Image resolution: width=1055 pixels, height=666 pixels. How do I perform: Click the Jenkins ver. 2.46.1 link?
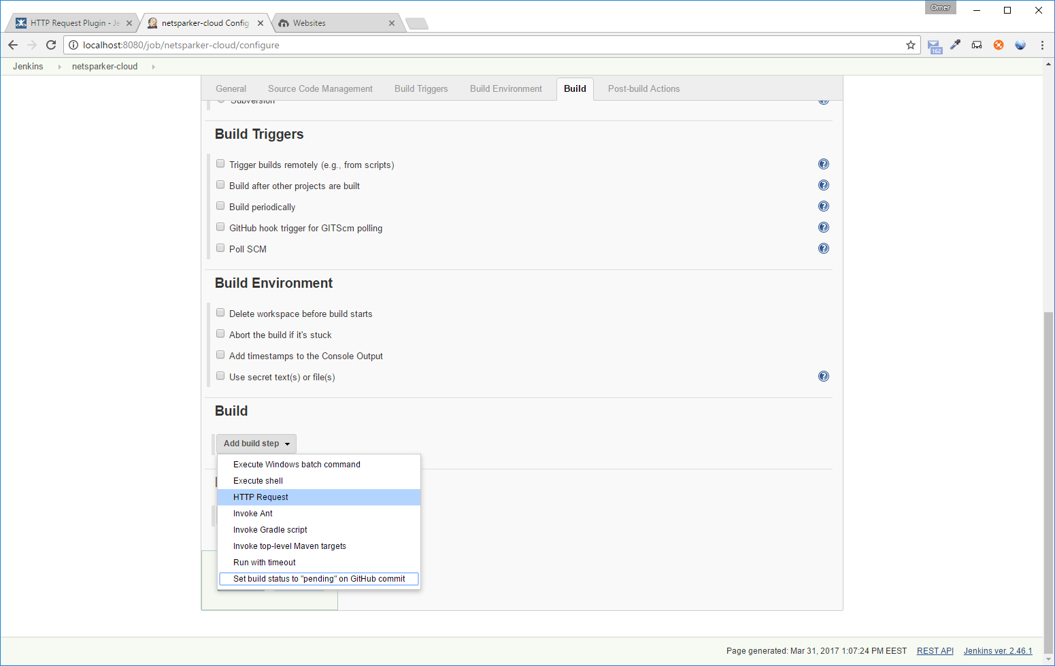(x=997, y=650)
